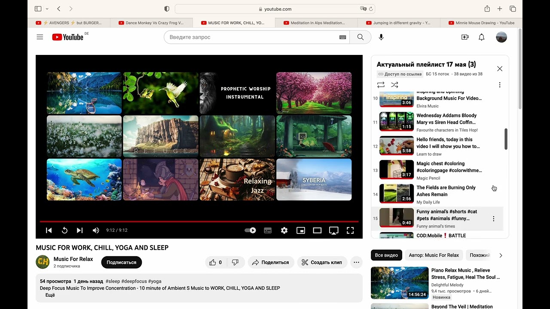Image resolution: width=550 pixels, height=309 pixels.
Task: Focus the Введите запрос search field
Action: (257, 37)
